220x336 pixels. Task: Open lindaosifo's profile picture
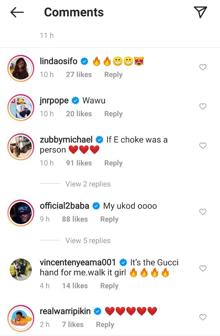21,68
